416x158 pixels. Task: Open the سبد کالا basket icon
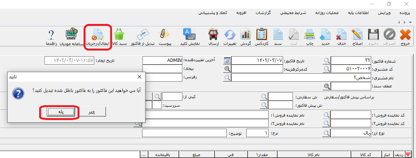coord(120,36)
